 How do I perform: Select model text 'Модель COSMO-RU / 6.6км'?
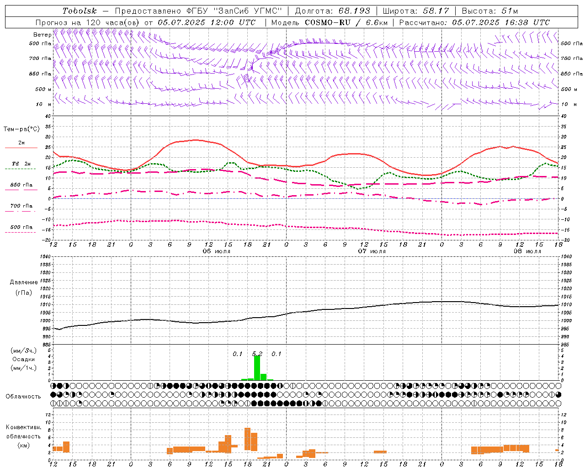[x=329, y=22]
